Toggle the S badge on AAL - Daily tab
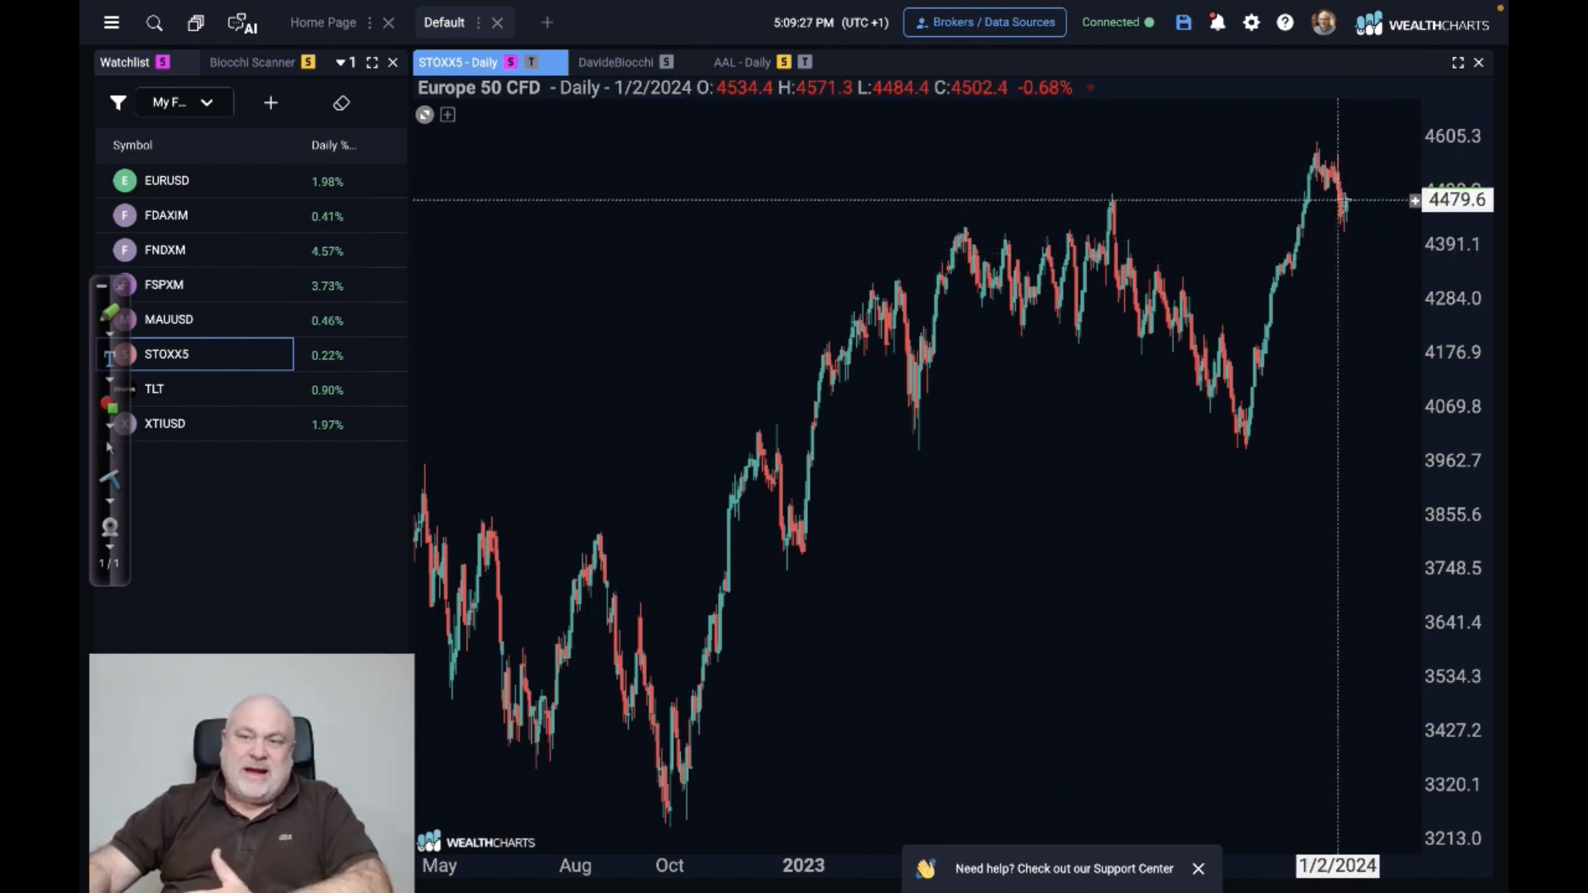Viewport: 1588px width, 893px height. [784, 62]
